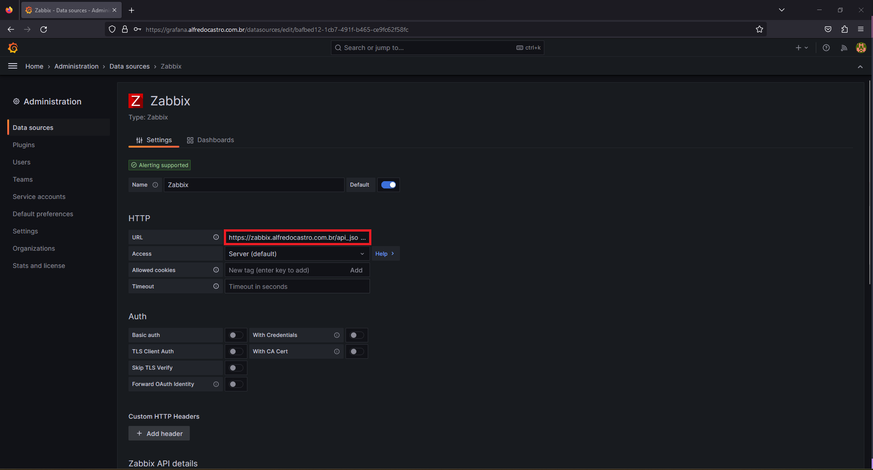Bookmark this page with the star icon

pos(760,30)
